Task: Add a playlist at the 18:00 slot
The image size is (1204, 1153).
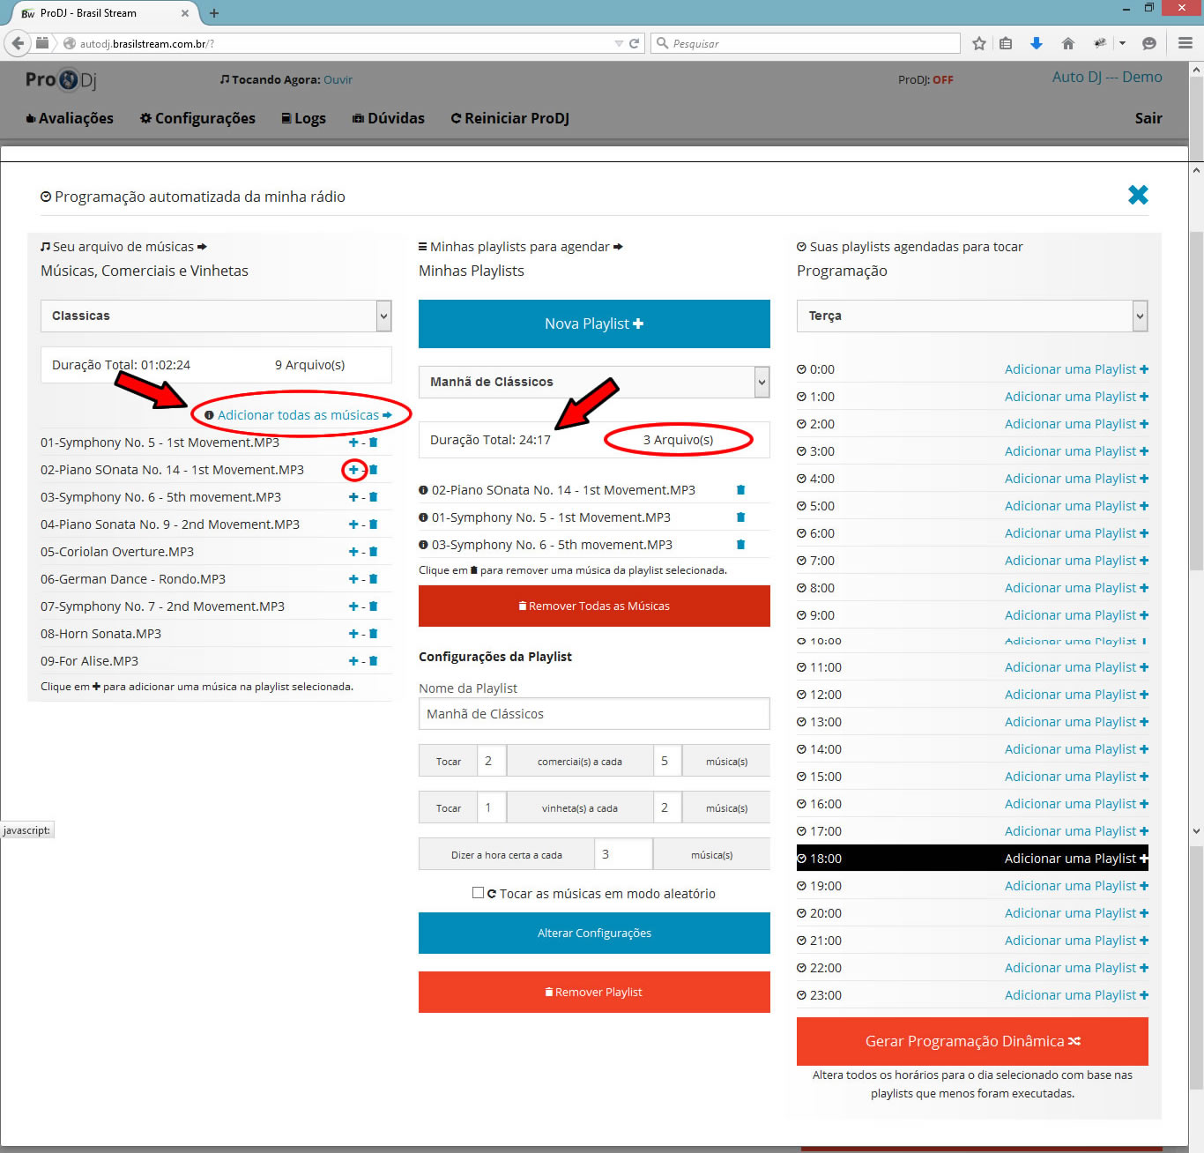Action: (x=1075, y=859)
